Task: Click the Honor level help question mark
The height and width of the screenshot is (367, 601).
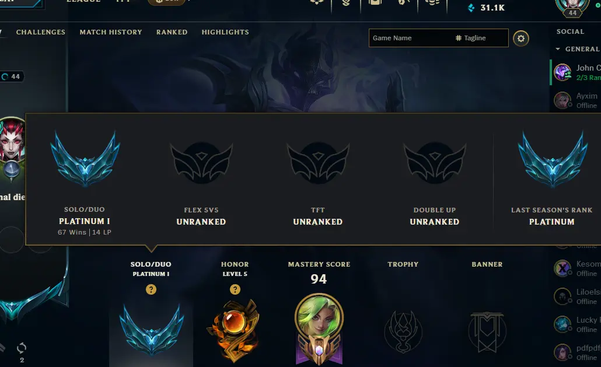Action: (x=235, y=289)
